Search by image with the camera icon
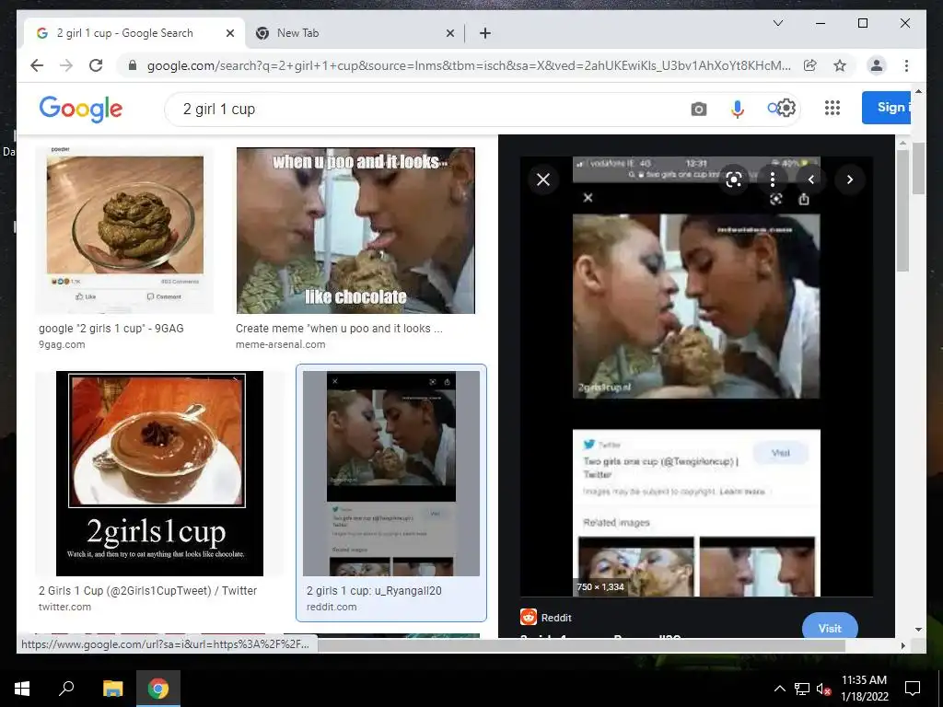This screenshot has width=943, height=707. 698,109
